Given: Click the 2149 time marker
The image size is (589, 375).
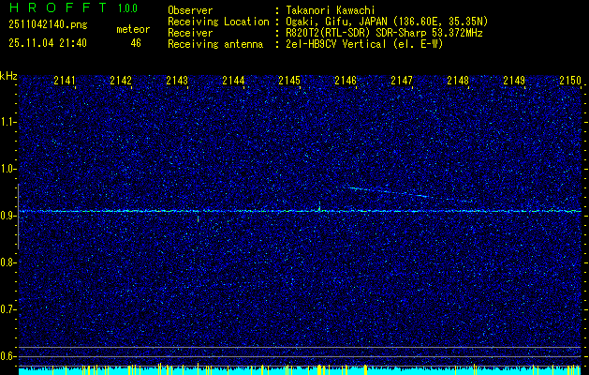Looking at the screenshot, I should [x=514, y=80].
